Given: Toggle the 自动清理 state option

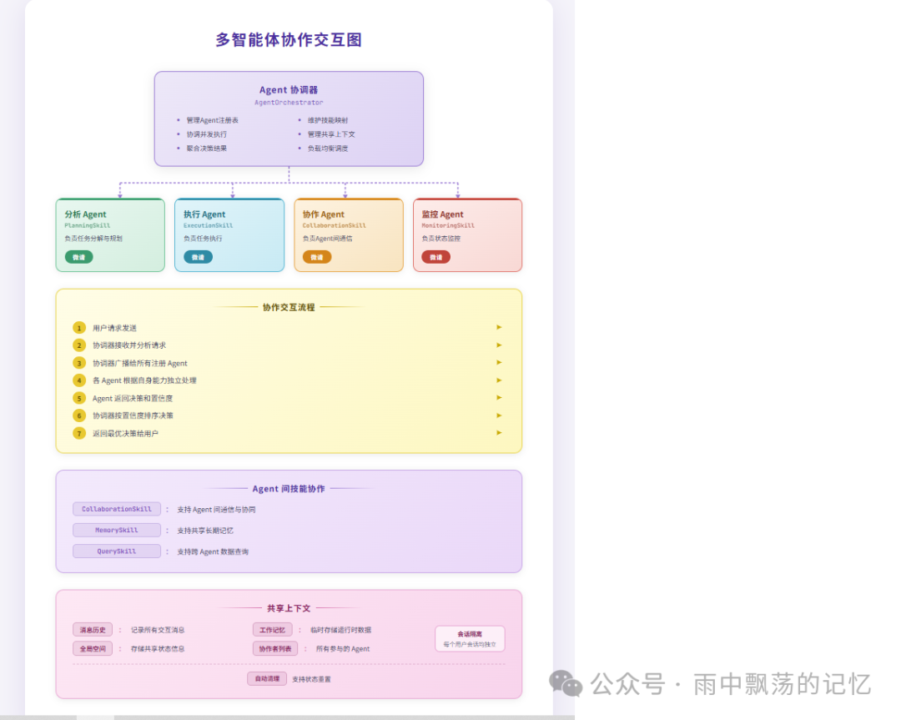Looking at the screenshot, I should (267, 678).
